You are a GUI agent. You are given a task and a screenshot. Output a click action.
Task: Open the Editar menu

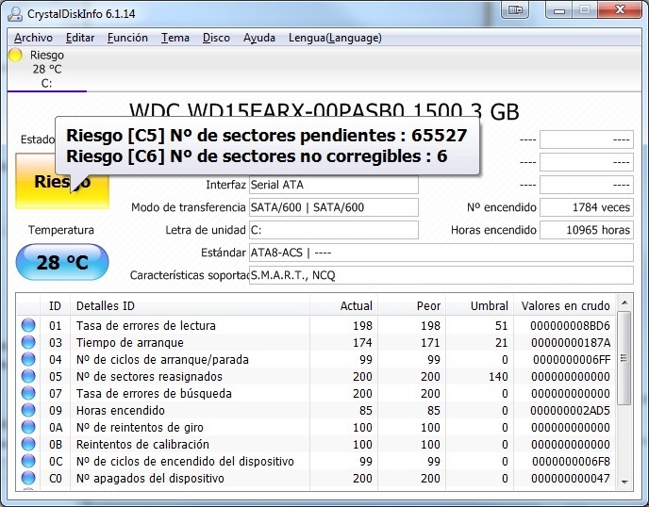coord(80,38)
